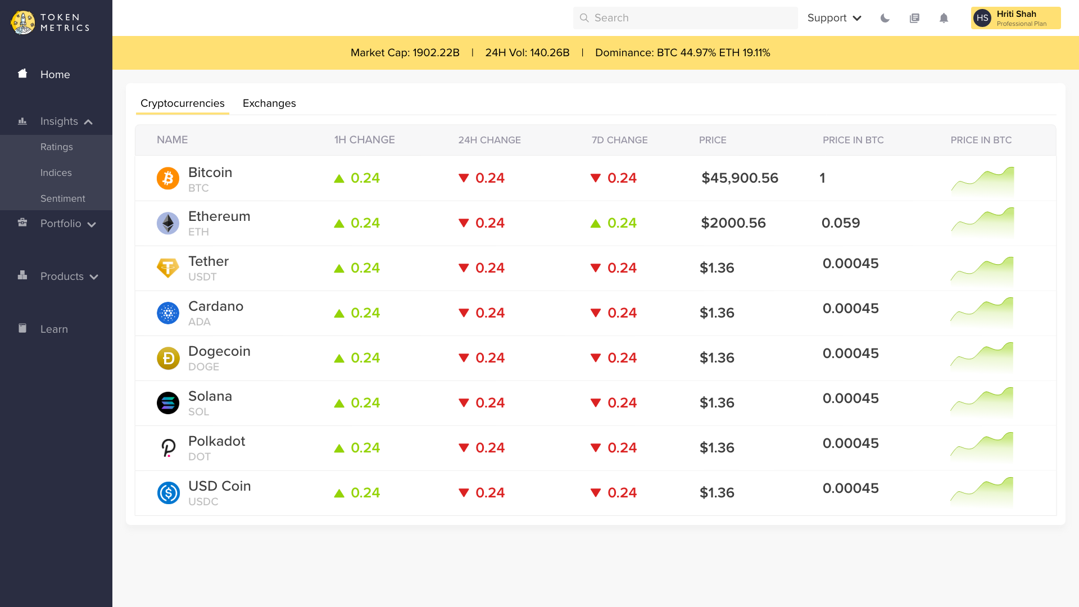This screenshot has width=1079, height=607.
Task: Click the Dogecoin coin icon
Action: click(x=167, y=358)
